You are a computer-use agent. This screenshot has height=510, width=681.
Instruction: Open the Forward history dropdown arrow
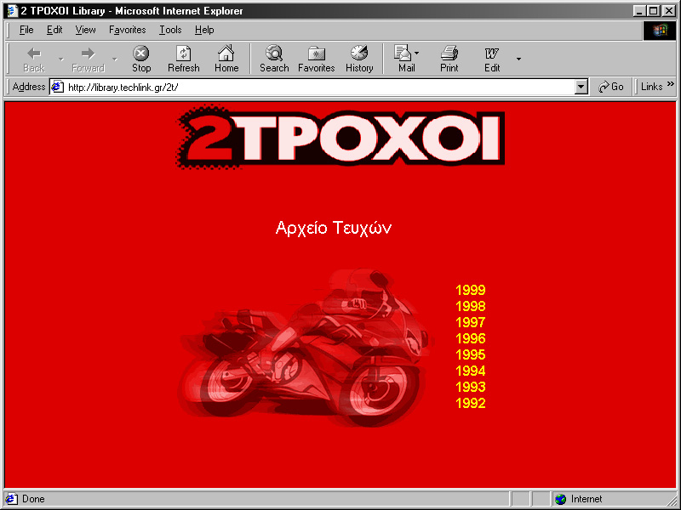[115, 59]
